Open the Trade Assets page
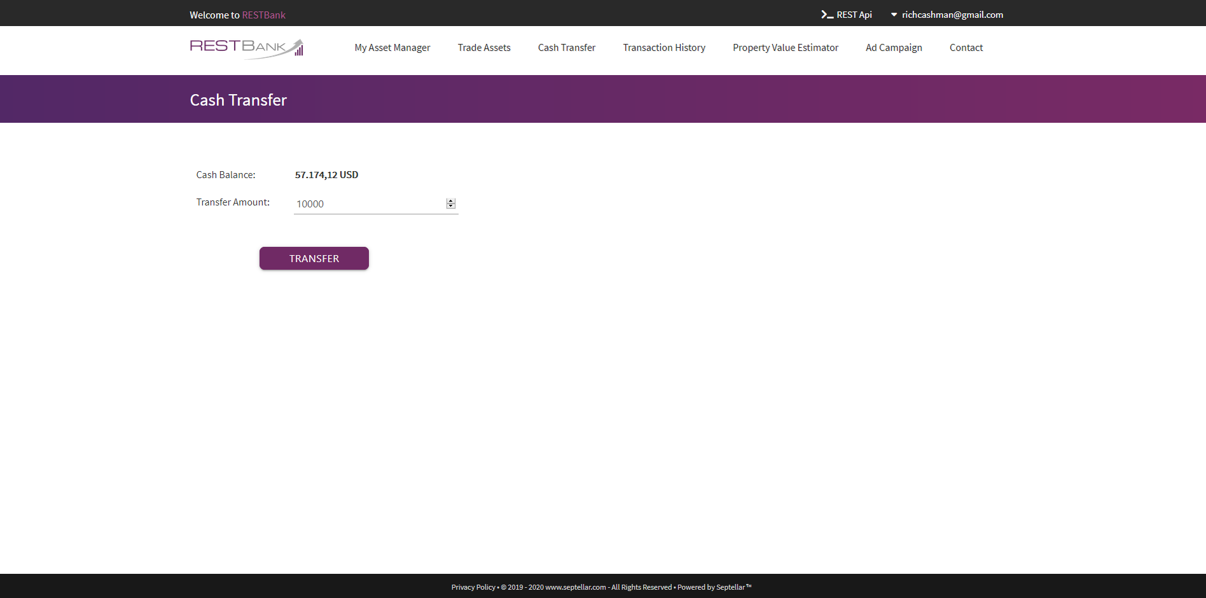 coord(484,47)
